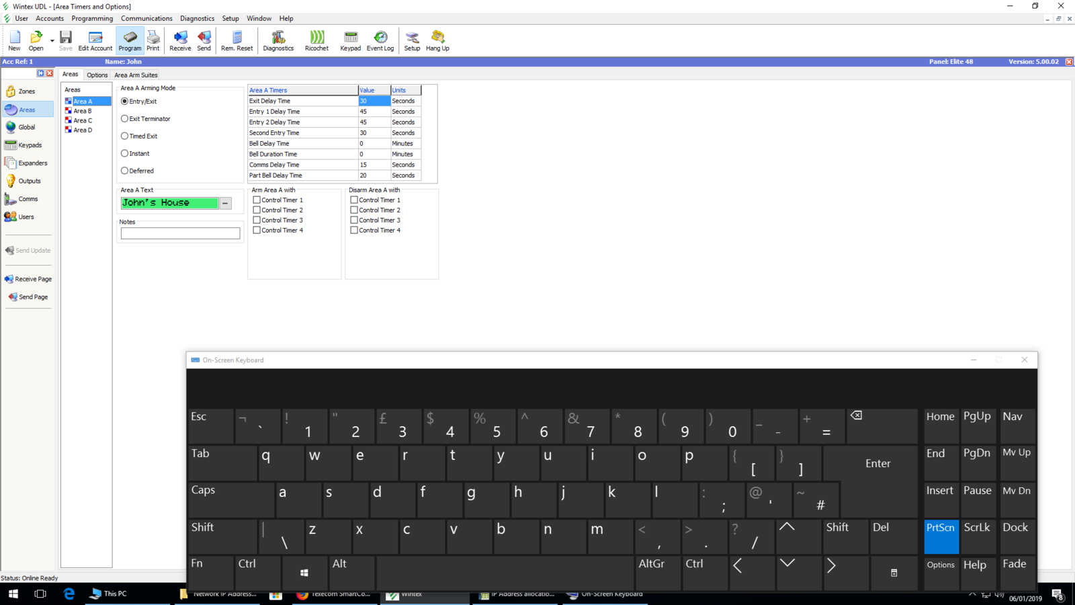Click the Hang Up icon

click(x=437, y=40)
